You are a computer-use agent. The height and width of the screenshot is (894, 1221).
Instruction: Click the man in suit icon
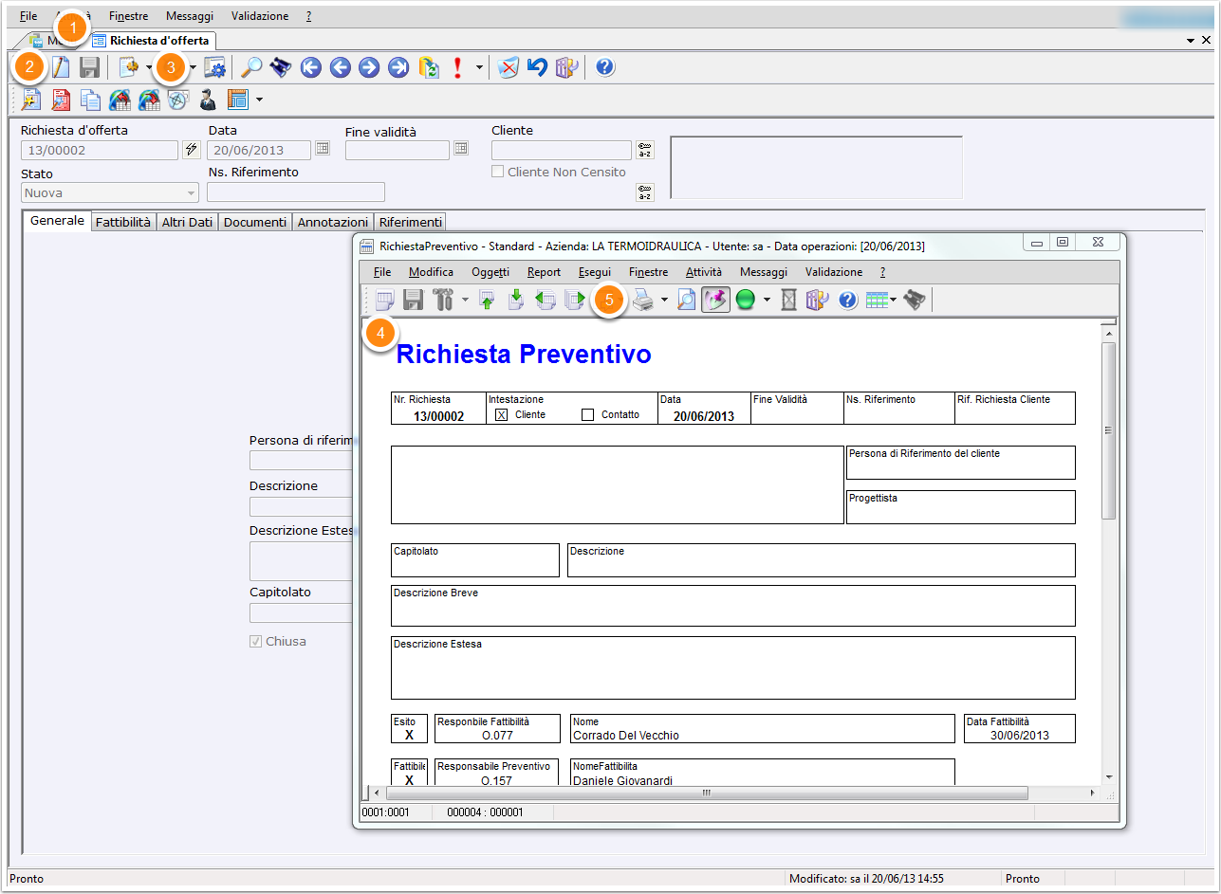[x=208, y=100]
